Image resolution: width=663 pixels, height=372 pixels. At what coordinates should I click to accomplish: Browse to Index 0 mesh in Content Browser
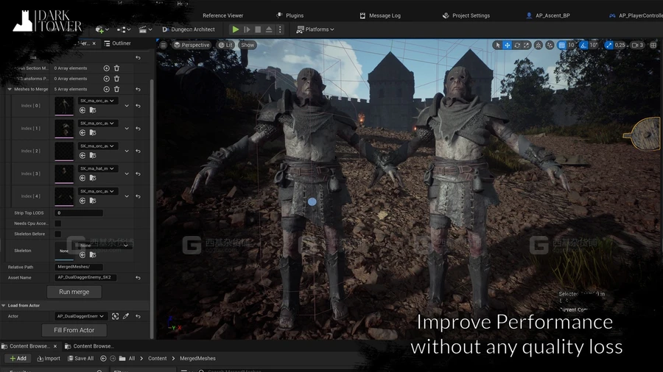(x=93, y=110)
